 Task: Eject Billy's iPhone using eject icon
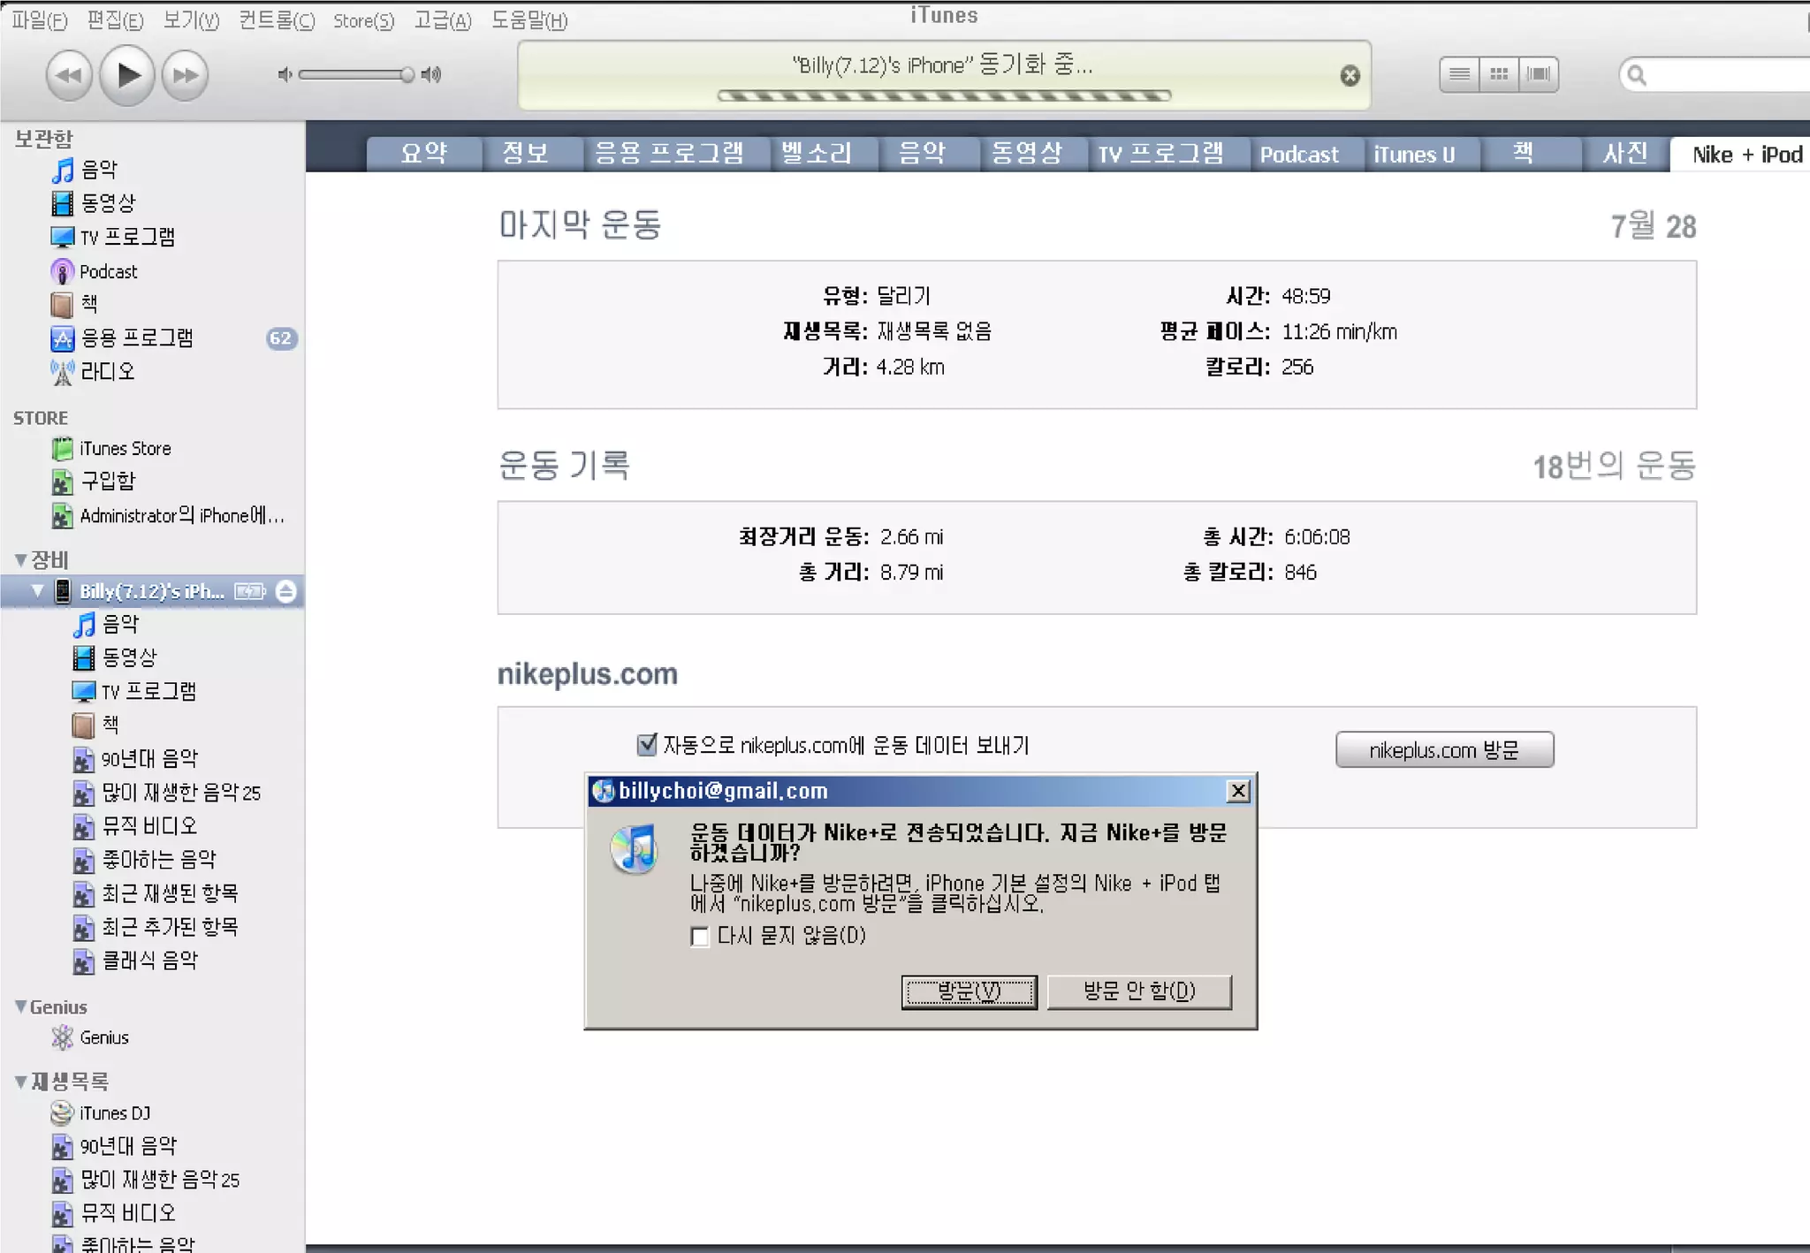(x=286, y=591)
